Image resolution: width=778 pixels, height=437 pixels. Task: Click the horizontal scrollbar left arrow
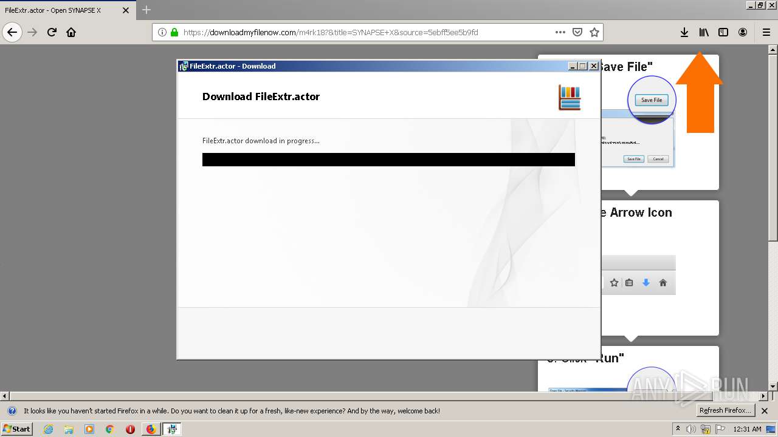pos(5,396)
